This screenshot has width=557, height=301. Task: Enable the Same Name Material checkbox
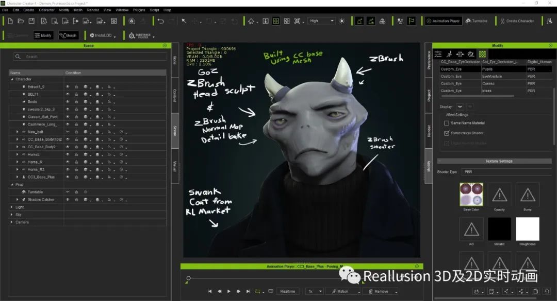click(x=447, y=123)
